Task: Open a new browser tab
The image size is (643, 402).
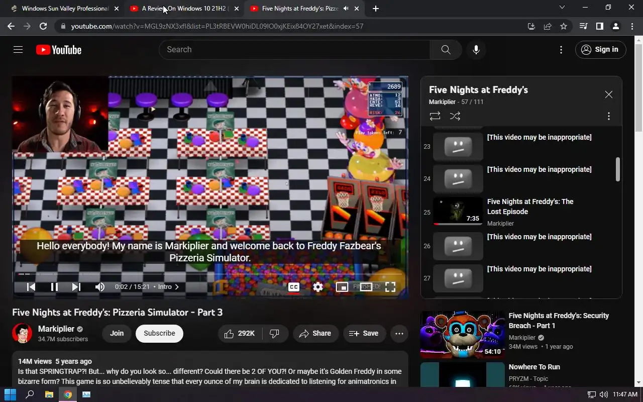Action: coord(376,9)
